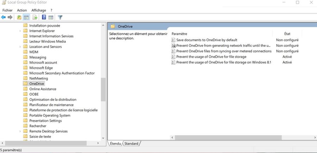
Task: Select Presentation Settings tree item
Action: pos(45,121)
